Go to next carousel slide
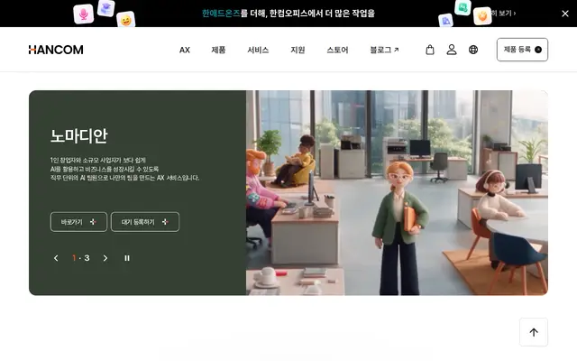This screenshot has height=361, width=577. click(105, 258)
